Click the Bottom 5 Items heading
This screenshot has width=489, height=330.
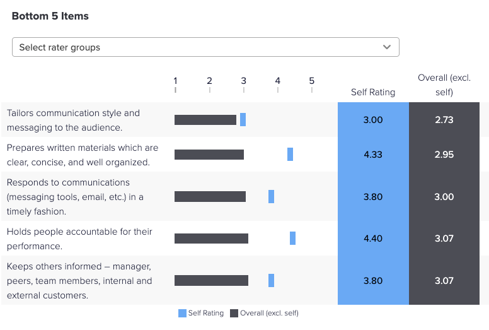(50, 16)
